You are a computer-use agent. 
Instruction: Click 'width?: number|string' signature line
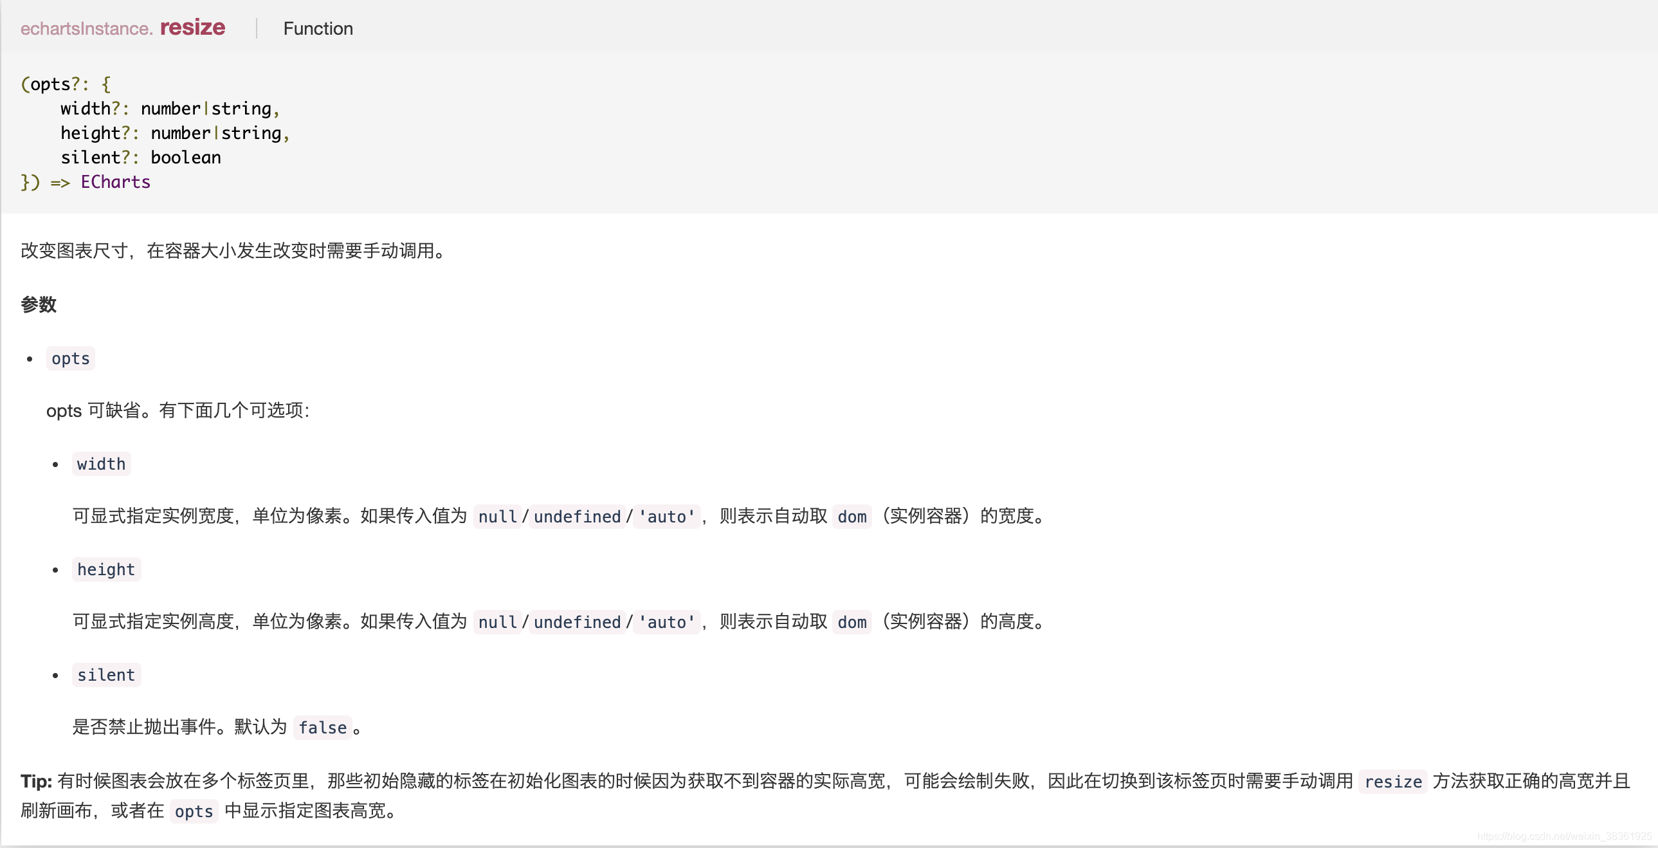coord(169,109)
